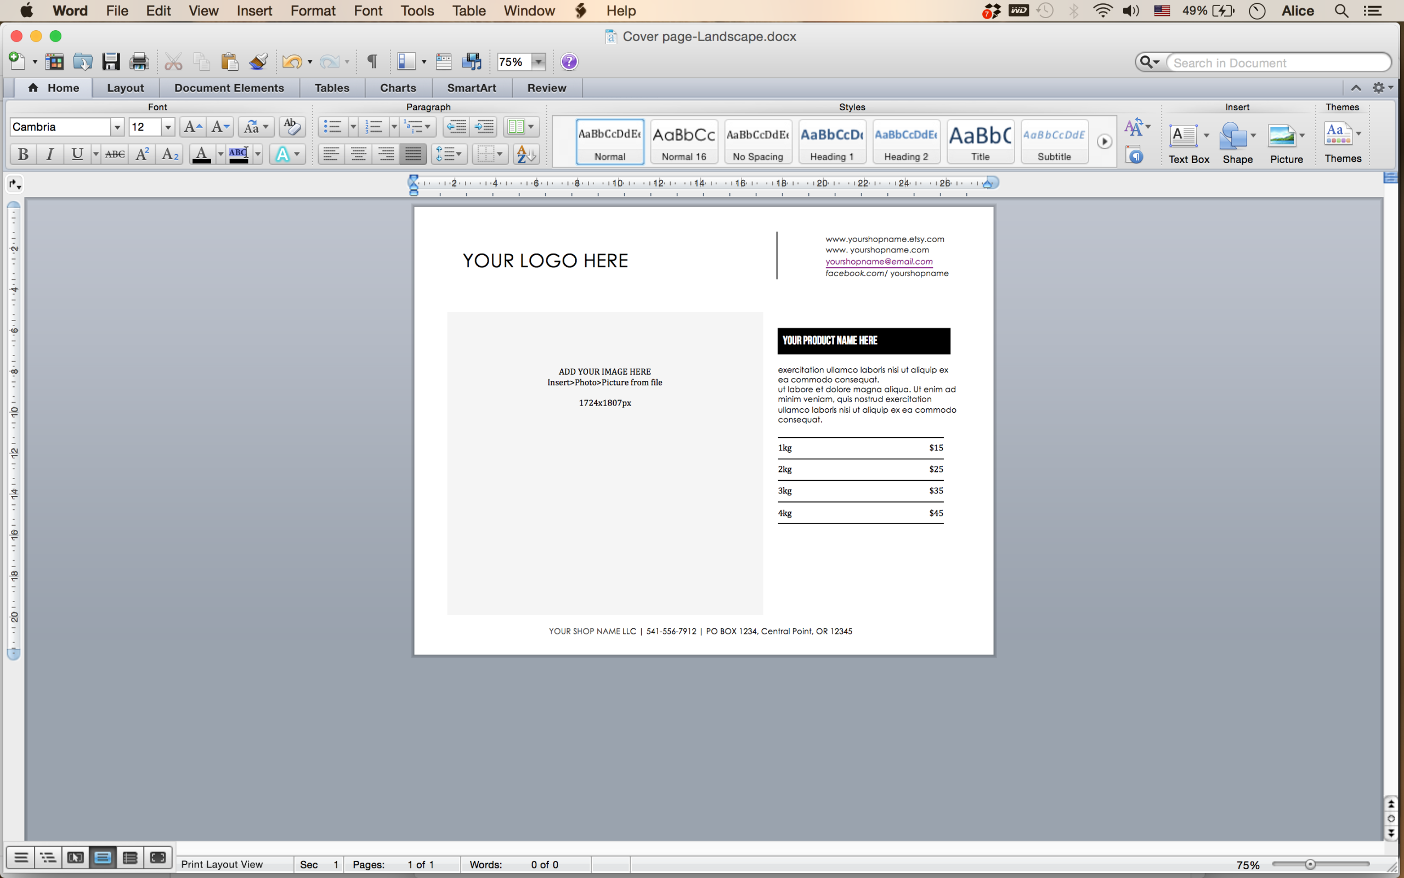The height and width of the screenshot is (878, 1404).
Task: Apply the Heading 1 style
Action: (x=832, y=142)
